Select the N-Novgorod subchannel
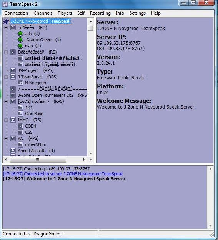Image resolution: width=218 pixels, height=240 pixels. [x=36, y=83]
